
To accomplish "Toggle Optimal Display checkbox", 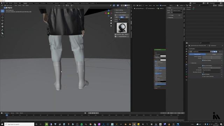I will [203, 60].
